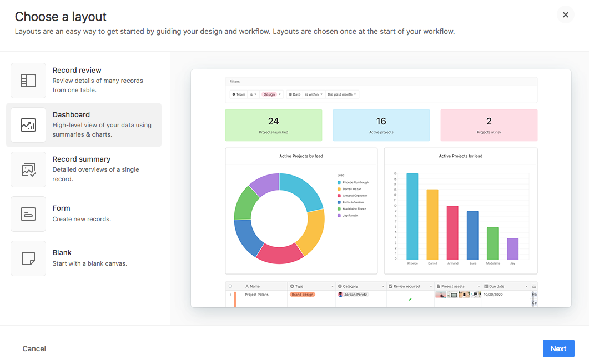Select the Form layout icon
Screen dimensions: 589x364
[x=28, y=213]
